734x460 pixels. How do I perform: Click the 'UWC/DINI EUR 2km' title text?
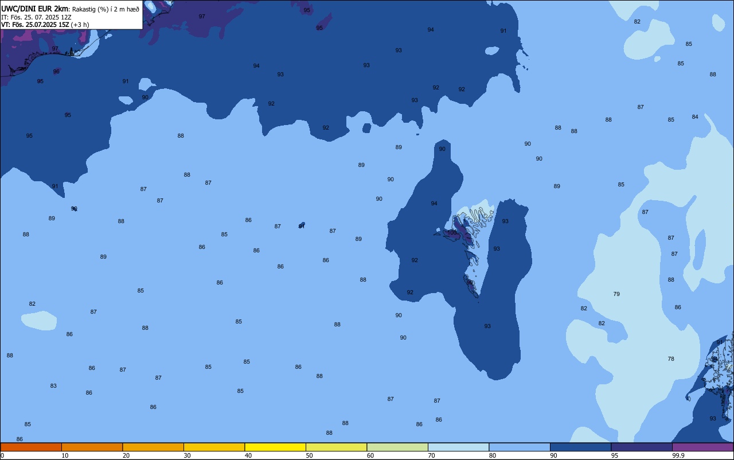click(x=34, y=9)
